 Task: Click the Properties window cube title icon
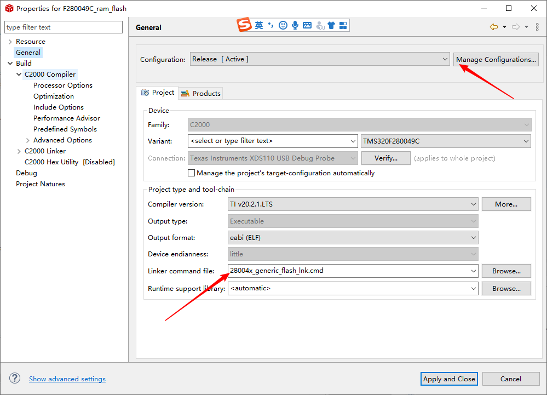(9, 8)
